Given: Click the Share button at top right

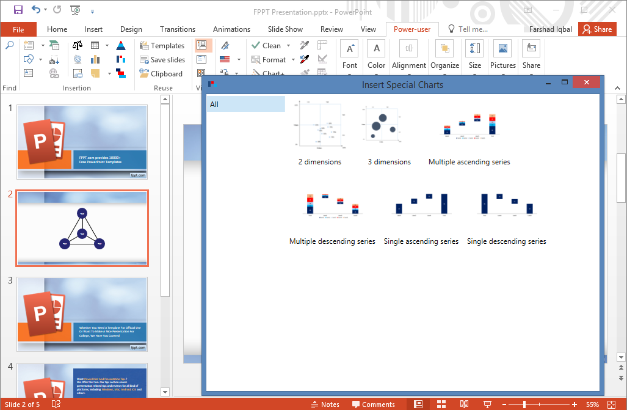Looking at the screenshot, I should tap(596, 29).
